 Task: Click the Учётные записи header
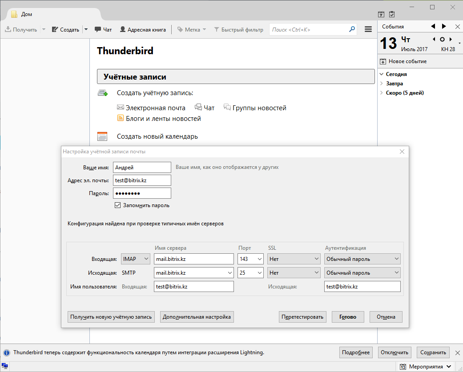tap(236, 77)
